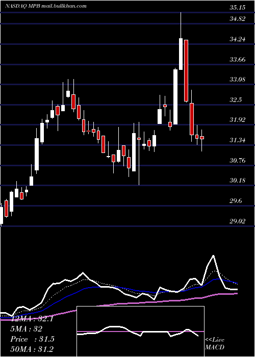Click the 31.34 price level label

(x=238, y=140)
